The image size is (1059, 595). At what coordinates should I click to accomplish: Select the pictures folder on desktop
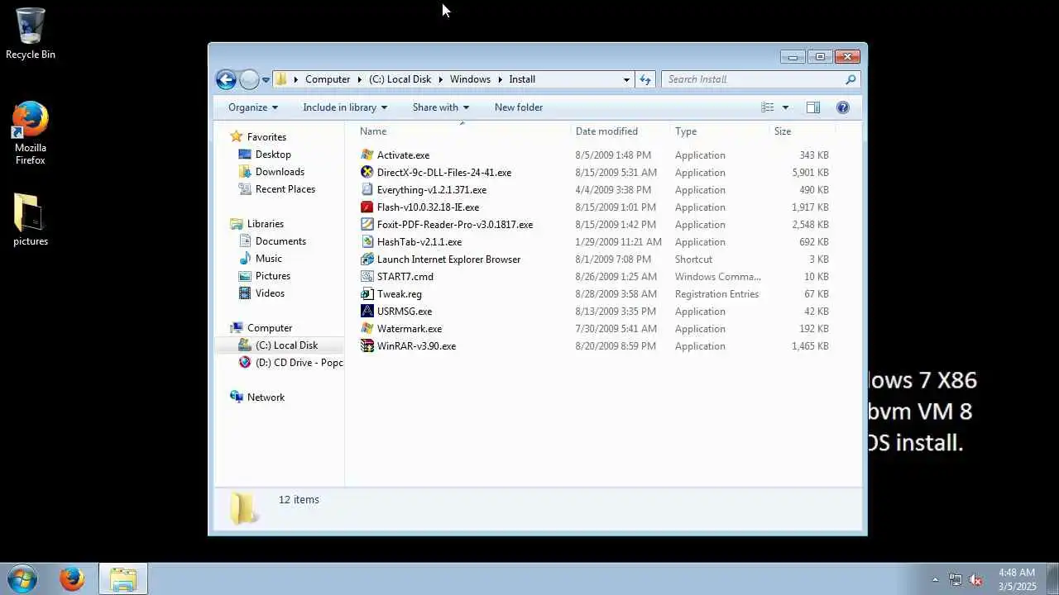tap(31, 220)
